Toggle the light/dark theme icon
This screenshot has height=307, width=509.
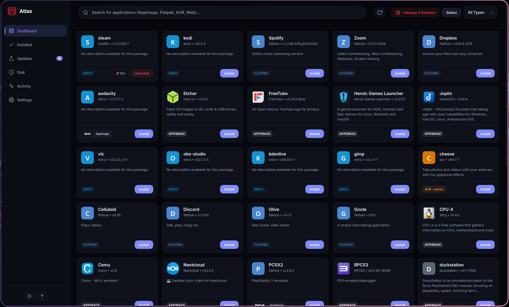29,296
